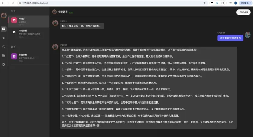This screenshot has height=137, width=253.
Task: Select the 市场分析 conversation
Action: tap(29, 32)
